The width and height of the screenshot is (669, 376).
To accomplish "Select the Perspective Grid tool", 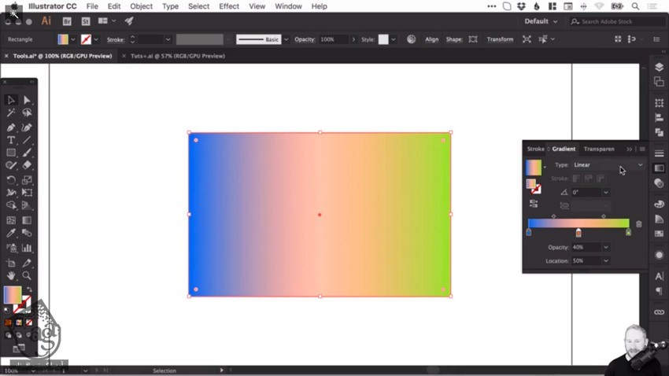I will [x=27, y=205].
